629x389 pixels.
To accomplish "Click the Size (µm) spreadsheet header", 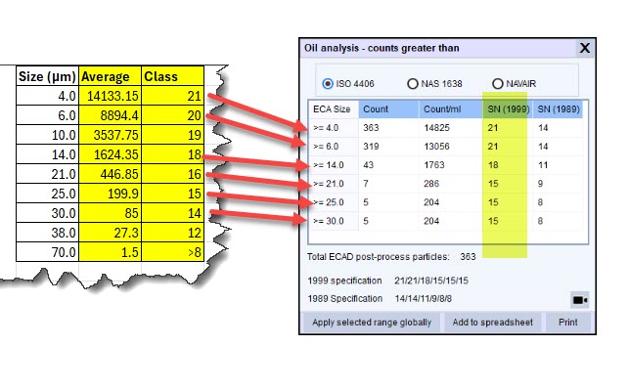I will pos(47,76).
